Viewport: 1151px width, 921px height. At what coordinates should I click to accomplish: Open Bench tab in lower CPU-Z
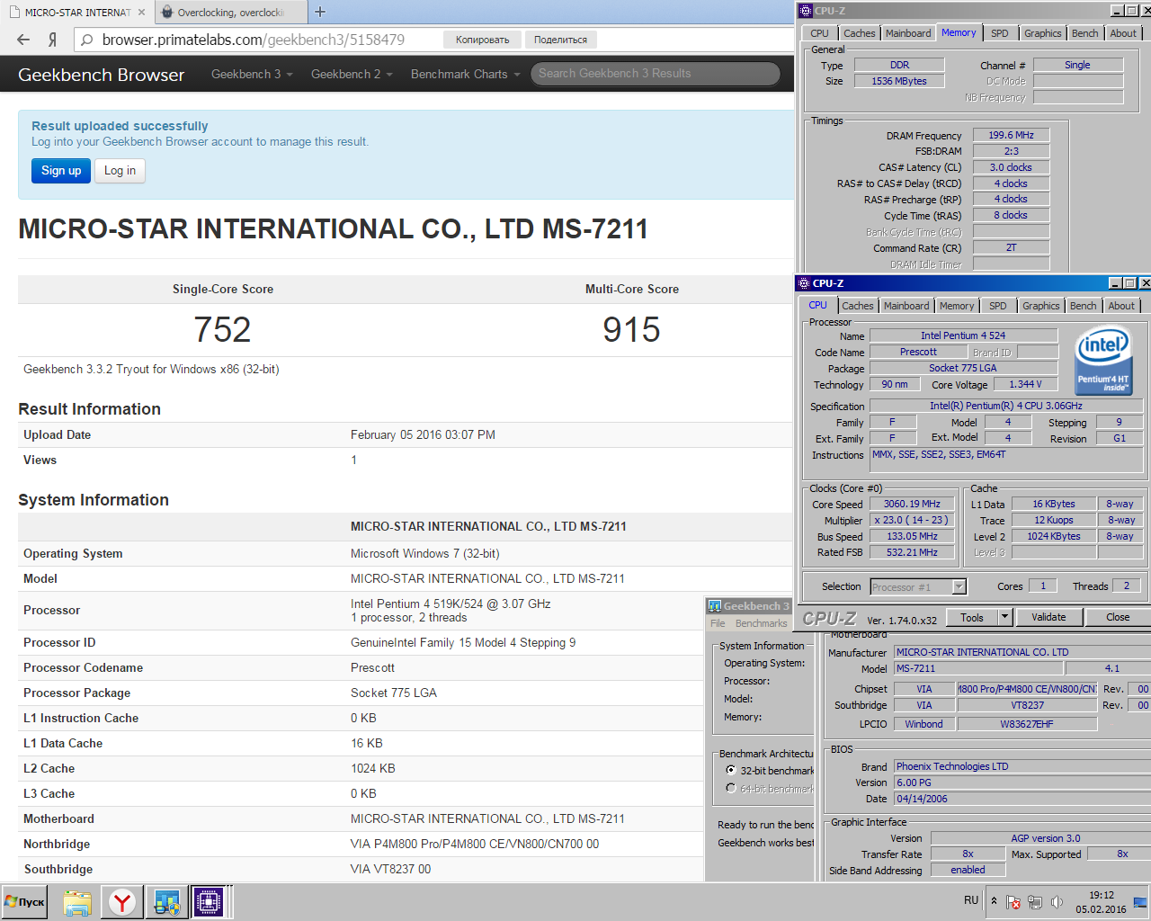tap(1084, 306)
